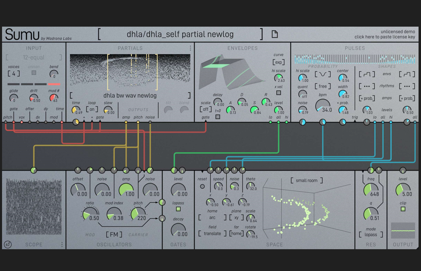
Task: Click the Sumu logo title
Action: [x=22, y=34]
